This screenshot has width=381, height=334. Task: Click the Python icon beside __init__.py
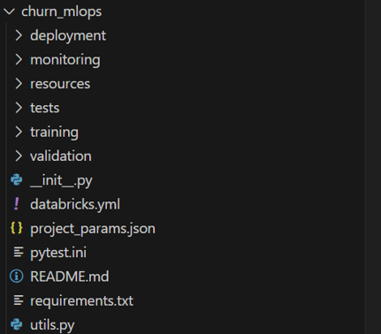pyautogui.click(x=17, y=179)
